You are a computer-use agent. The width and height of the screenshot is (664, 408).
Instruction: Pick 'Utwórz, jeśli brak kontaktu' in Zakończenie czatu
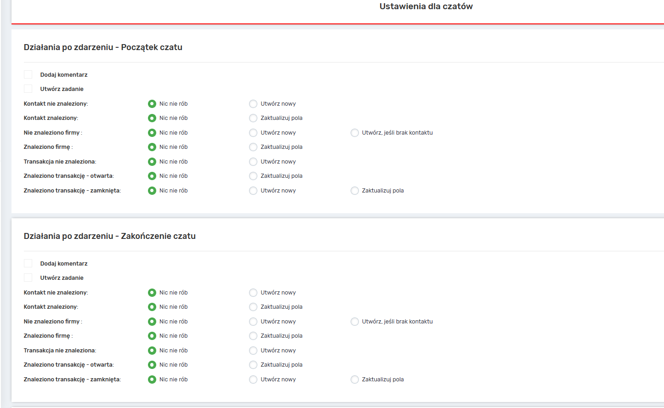pos(354,322)
